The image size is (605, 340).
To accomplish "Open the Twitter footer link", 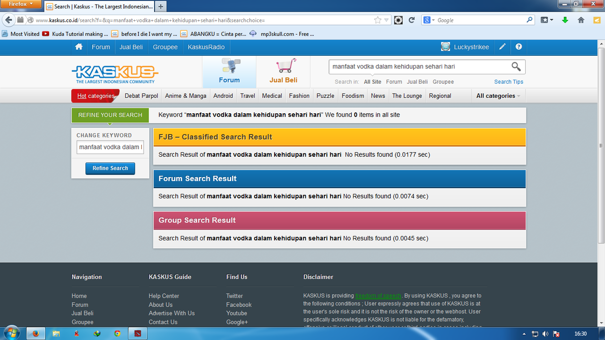I will (234, 296).
